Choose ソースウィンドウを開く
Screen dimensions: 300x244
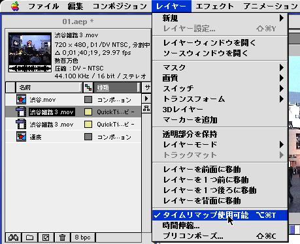pyautogui.click(x=220, y=53)
